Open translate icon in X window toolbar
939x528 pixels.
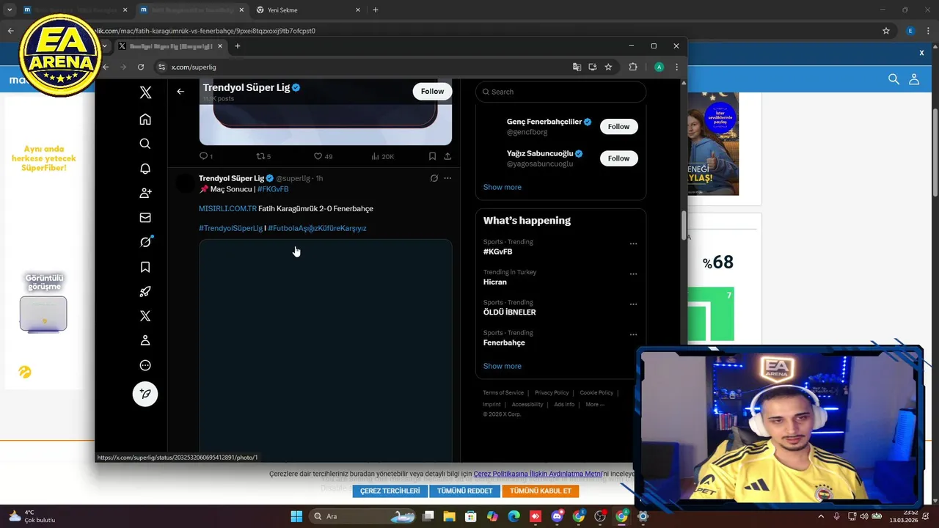577,67
